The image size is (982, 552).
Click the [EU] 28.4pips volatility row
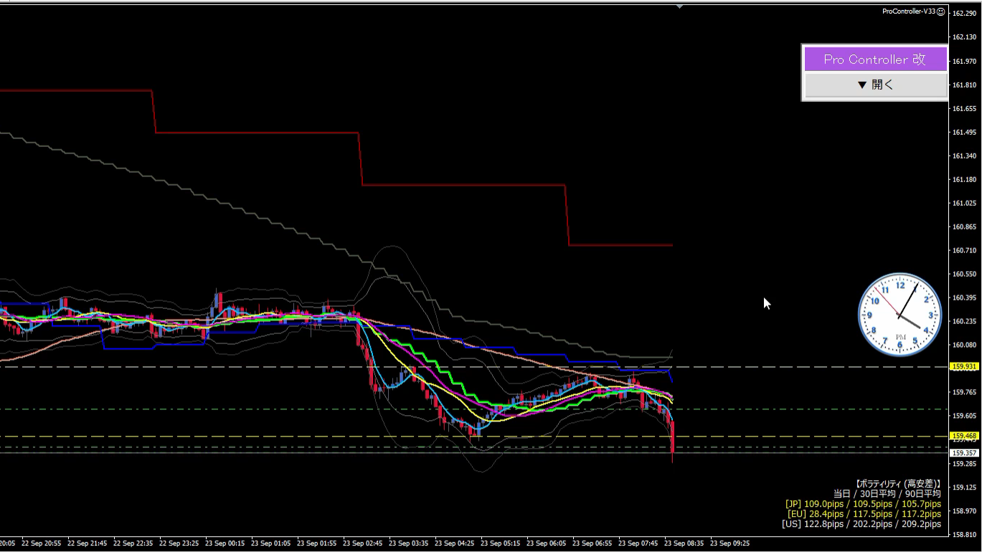(x=864, y=514)
